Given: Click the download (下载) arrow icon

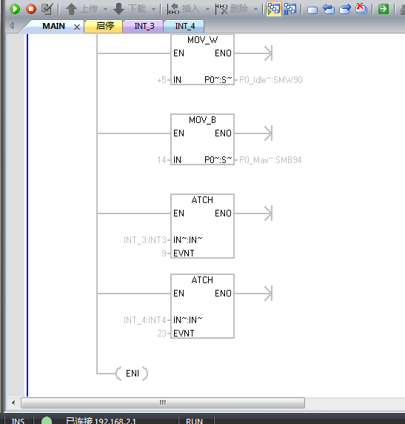Looking at the screenshot, I should (118, 9).
